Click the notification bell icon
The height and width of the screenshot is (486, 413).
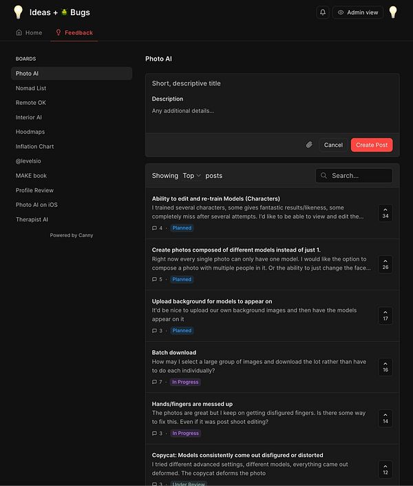[323, 12]
